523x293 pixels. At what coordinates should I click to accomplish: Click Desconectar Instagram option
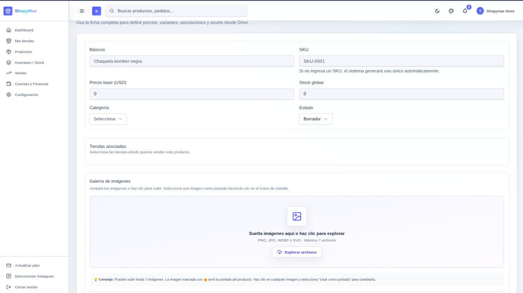[34, 276]
